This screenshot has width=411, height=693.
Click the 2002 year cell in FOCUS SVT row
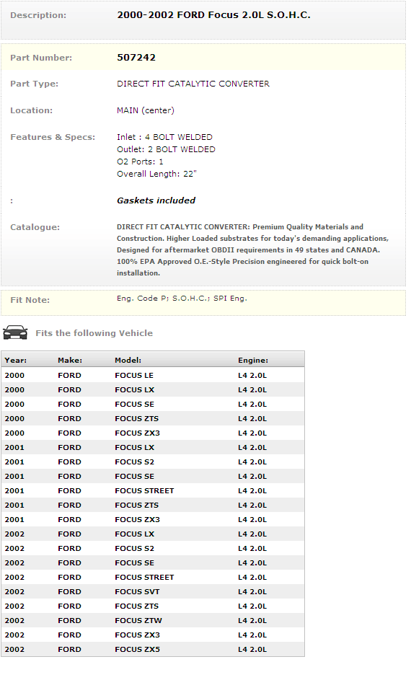coord(14,592)
